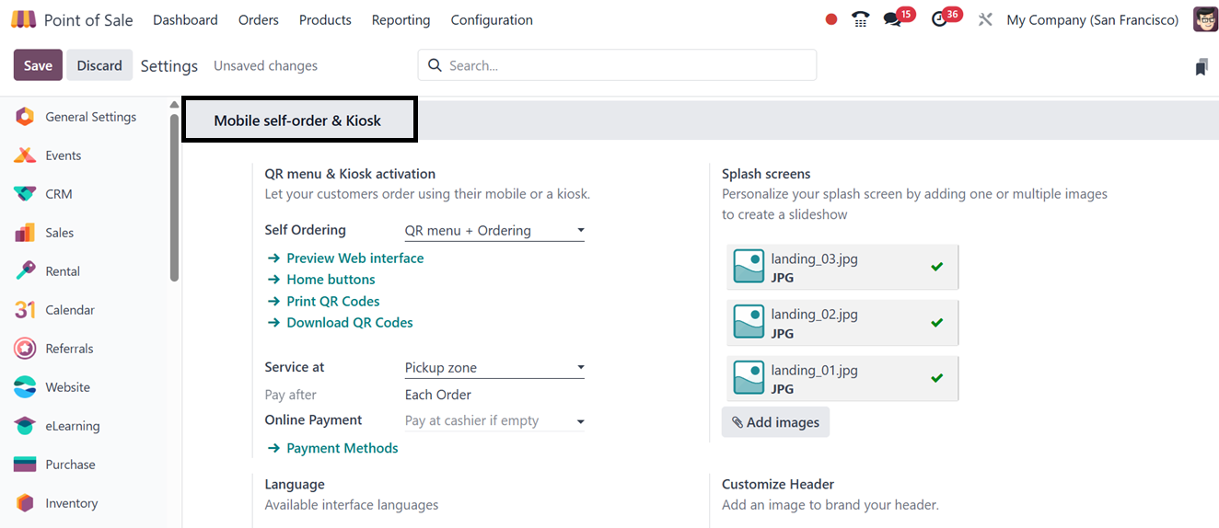Expand the Self Ordering dropdown
This screenshot has height=528, width=1219.
pyautogui.click(x=494, y=230)
